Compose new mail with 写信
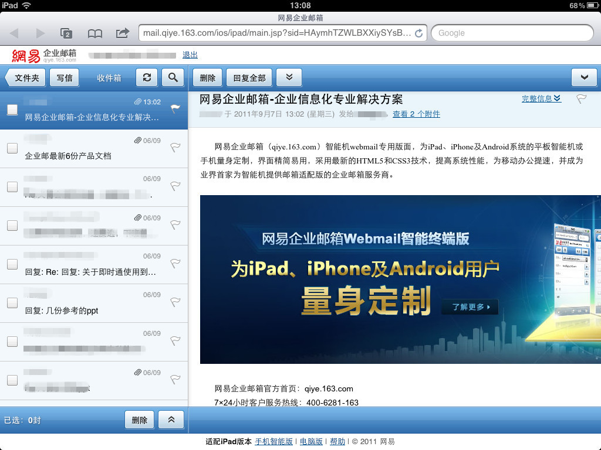601x450 pixels. (65, 77)
